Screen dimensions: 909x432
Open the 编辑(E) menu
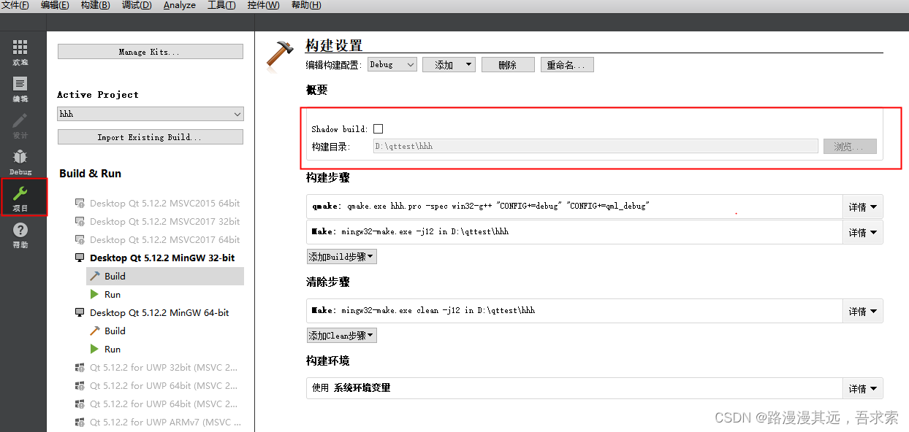pyautogui.click(x=55, y=5)
